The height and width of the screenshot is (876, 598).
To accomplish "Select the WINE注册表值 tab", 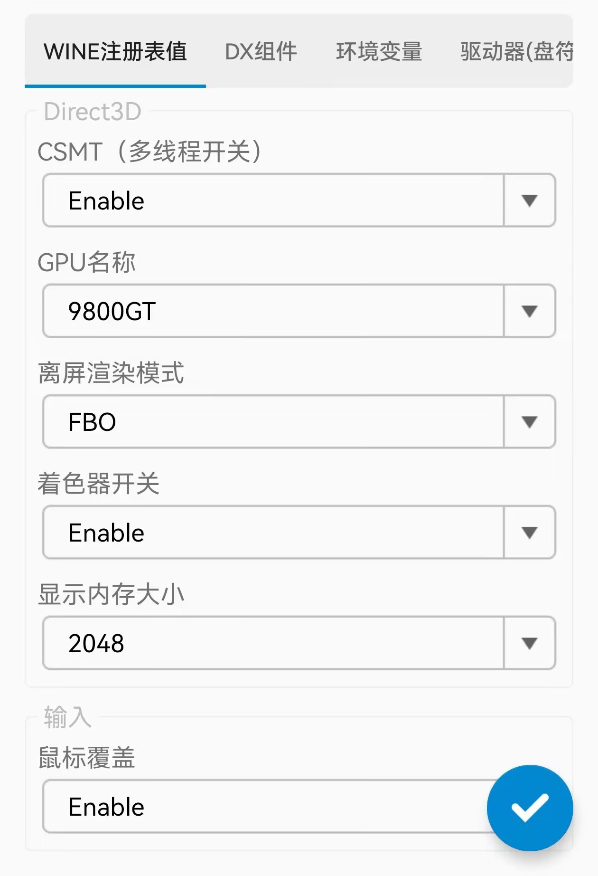I will 115,51.
